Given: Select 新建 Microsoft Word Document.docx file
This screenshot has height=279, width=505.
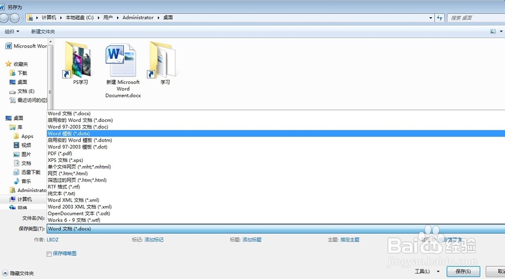Looking at the screenshot, I should 123,70.
